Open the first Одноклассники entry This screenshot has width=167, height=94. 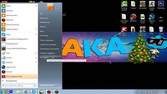[20, 15]
